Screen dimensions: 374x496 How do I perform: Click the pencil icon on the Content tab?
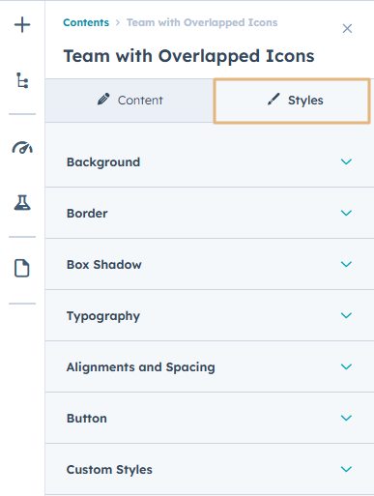(103, 100)
